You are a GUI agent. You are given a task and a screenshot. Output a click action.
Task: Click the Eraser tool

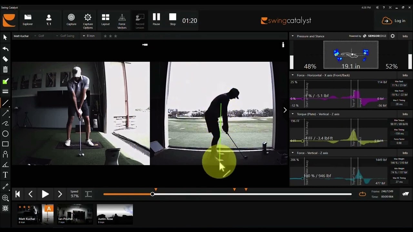[x=5, y=59]
